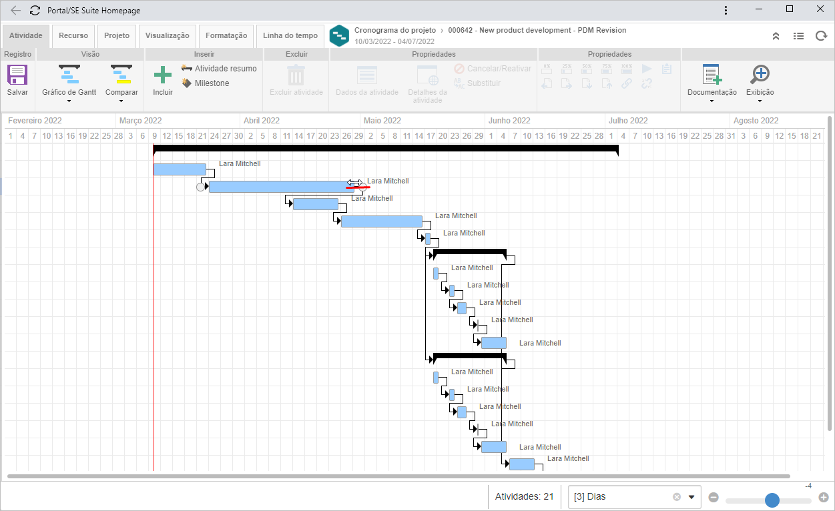Set progress to 50% icon
This screenshot has width=835, height=511.
point(587,68)
